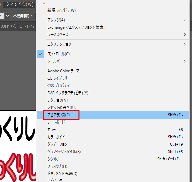192x182 pixels.
Task: Select アピアランス(E) menu entry
Action: pos(113,115)
